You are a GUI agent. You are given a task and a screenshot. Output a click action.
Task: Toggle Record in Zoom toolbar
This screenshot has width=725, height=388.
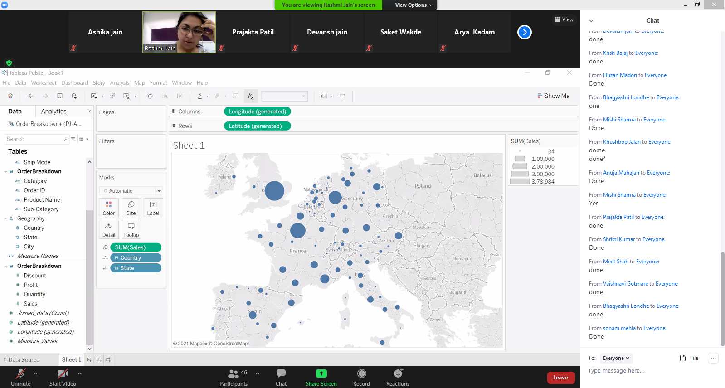pos(361,377)
